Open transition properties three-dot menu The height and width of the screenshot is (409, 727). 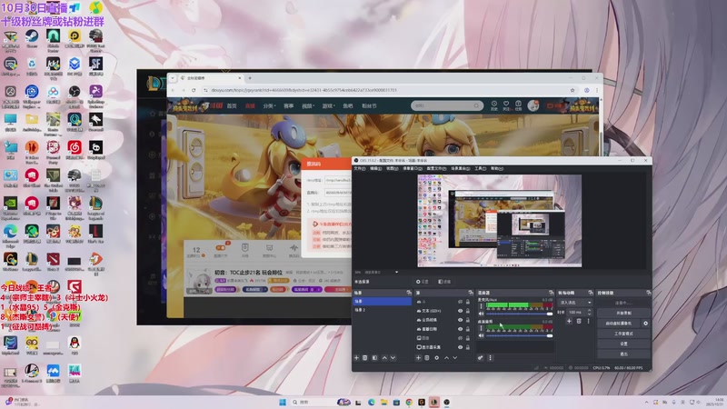click(x=588, y=321)
